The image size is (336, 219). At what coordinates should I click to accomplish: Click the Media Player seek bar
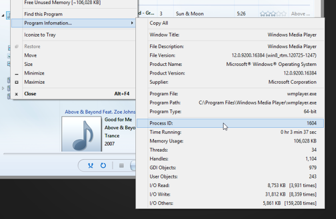[x=70, y=154]
